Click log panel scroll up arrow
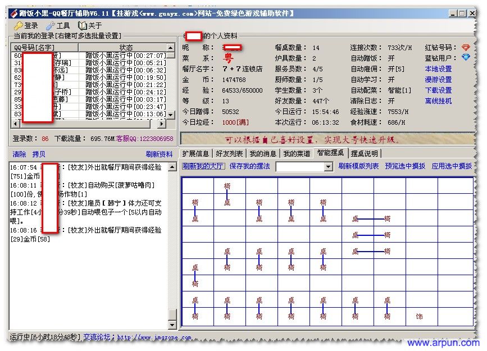Screen dimensions: 487x351 pyautogui.click(x=172, y=167)
